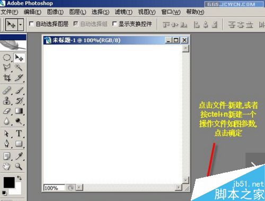
Task: Open the 文件(F) menu
Action: 10,12
